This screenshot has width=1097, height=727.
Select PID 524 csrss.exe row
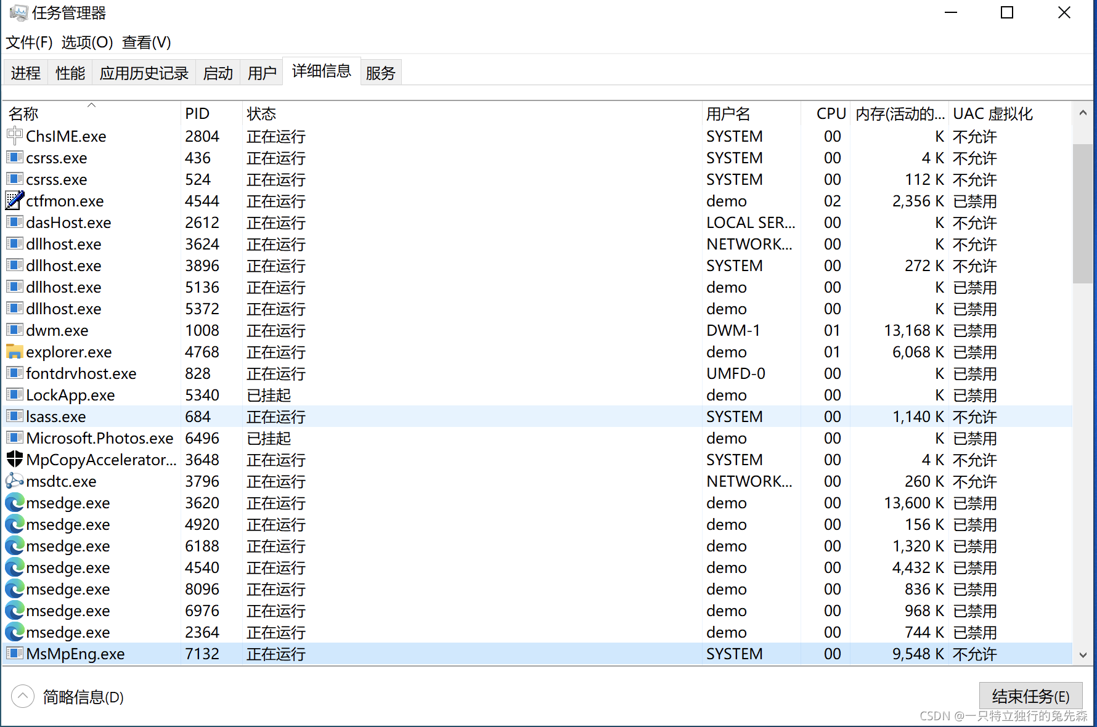[537, 179]
